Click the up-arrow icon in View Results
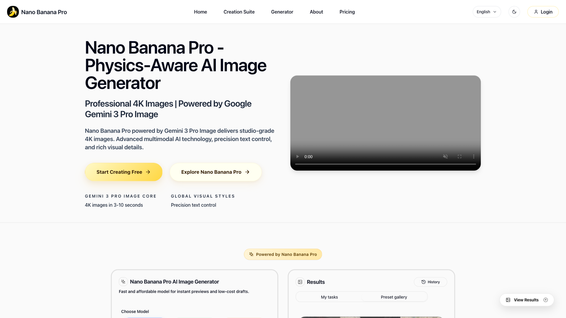Image resolution: width=566 pixels, height=318 pixels. click(x=546, y=300)
